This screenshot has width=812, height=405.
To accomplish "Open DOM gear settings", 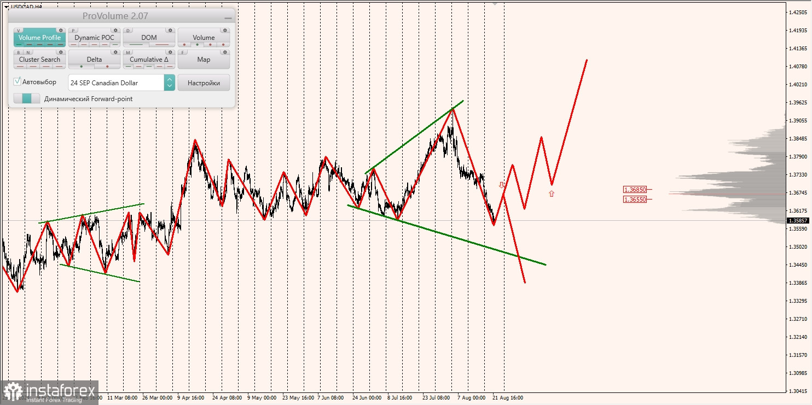I will point(170,30).
